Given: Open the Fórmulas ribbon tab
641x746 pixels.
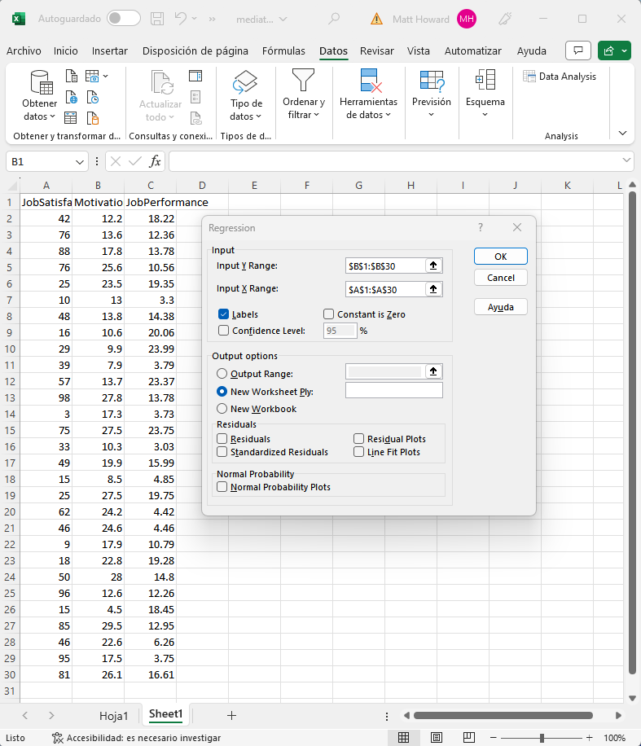Looking at the screenshot, I should [x=283, y=50].
